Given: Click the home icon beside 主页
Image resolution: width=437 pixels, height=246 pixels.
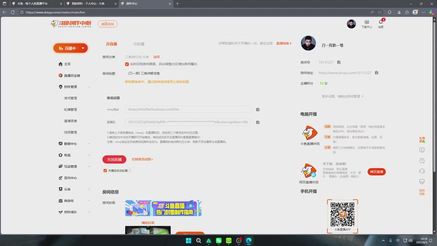Looking at the screenshot, I should click(x=61, y=64).
